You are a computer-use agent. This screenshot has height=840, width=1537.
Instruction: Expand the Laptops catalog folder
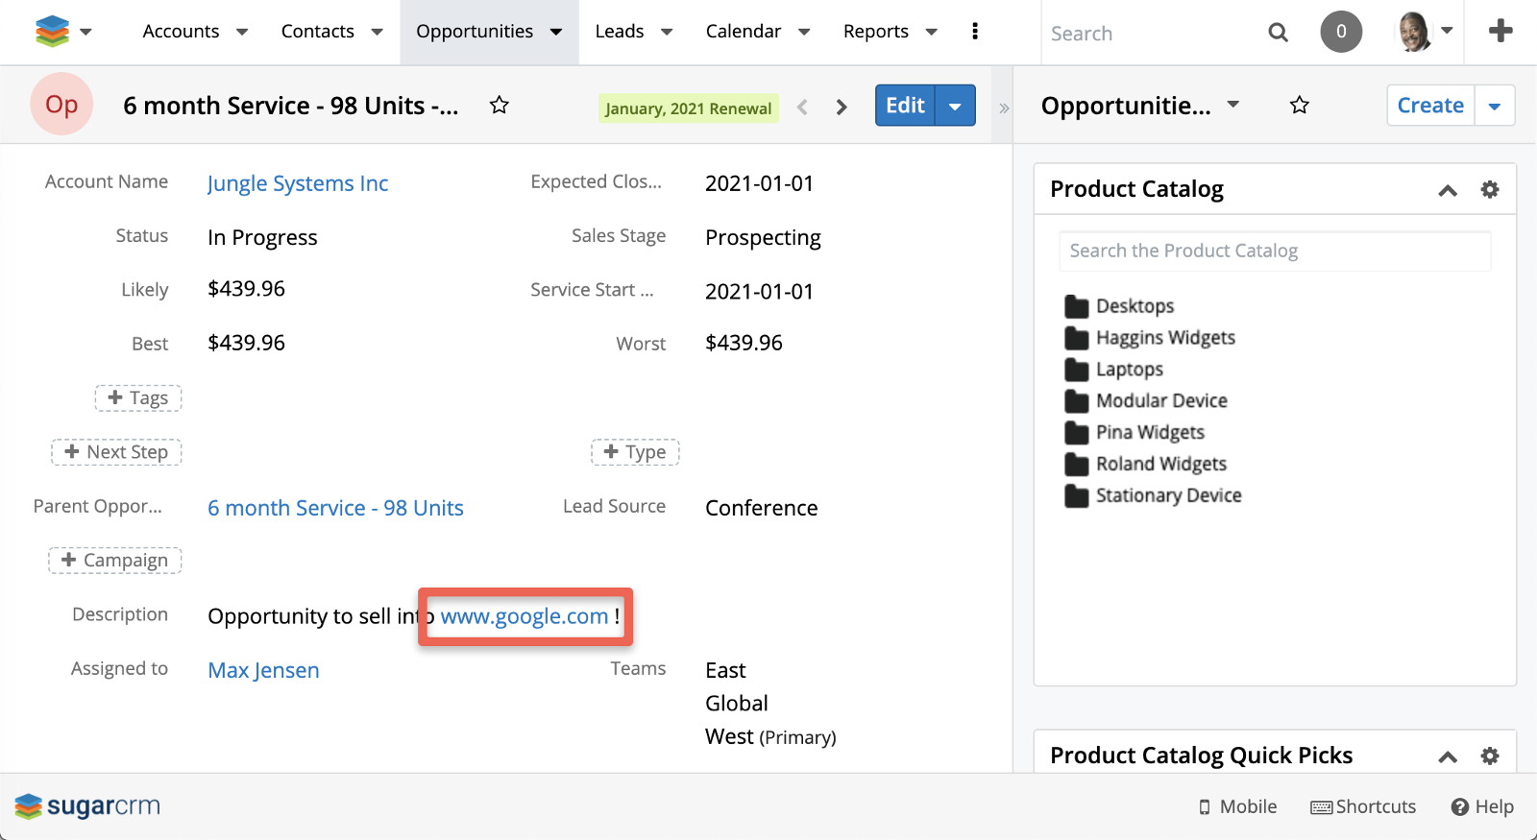tap(1129, 370)
